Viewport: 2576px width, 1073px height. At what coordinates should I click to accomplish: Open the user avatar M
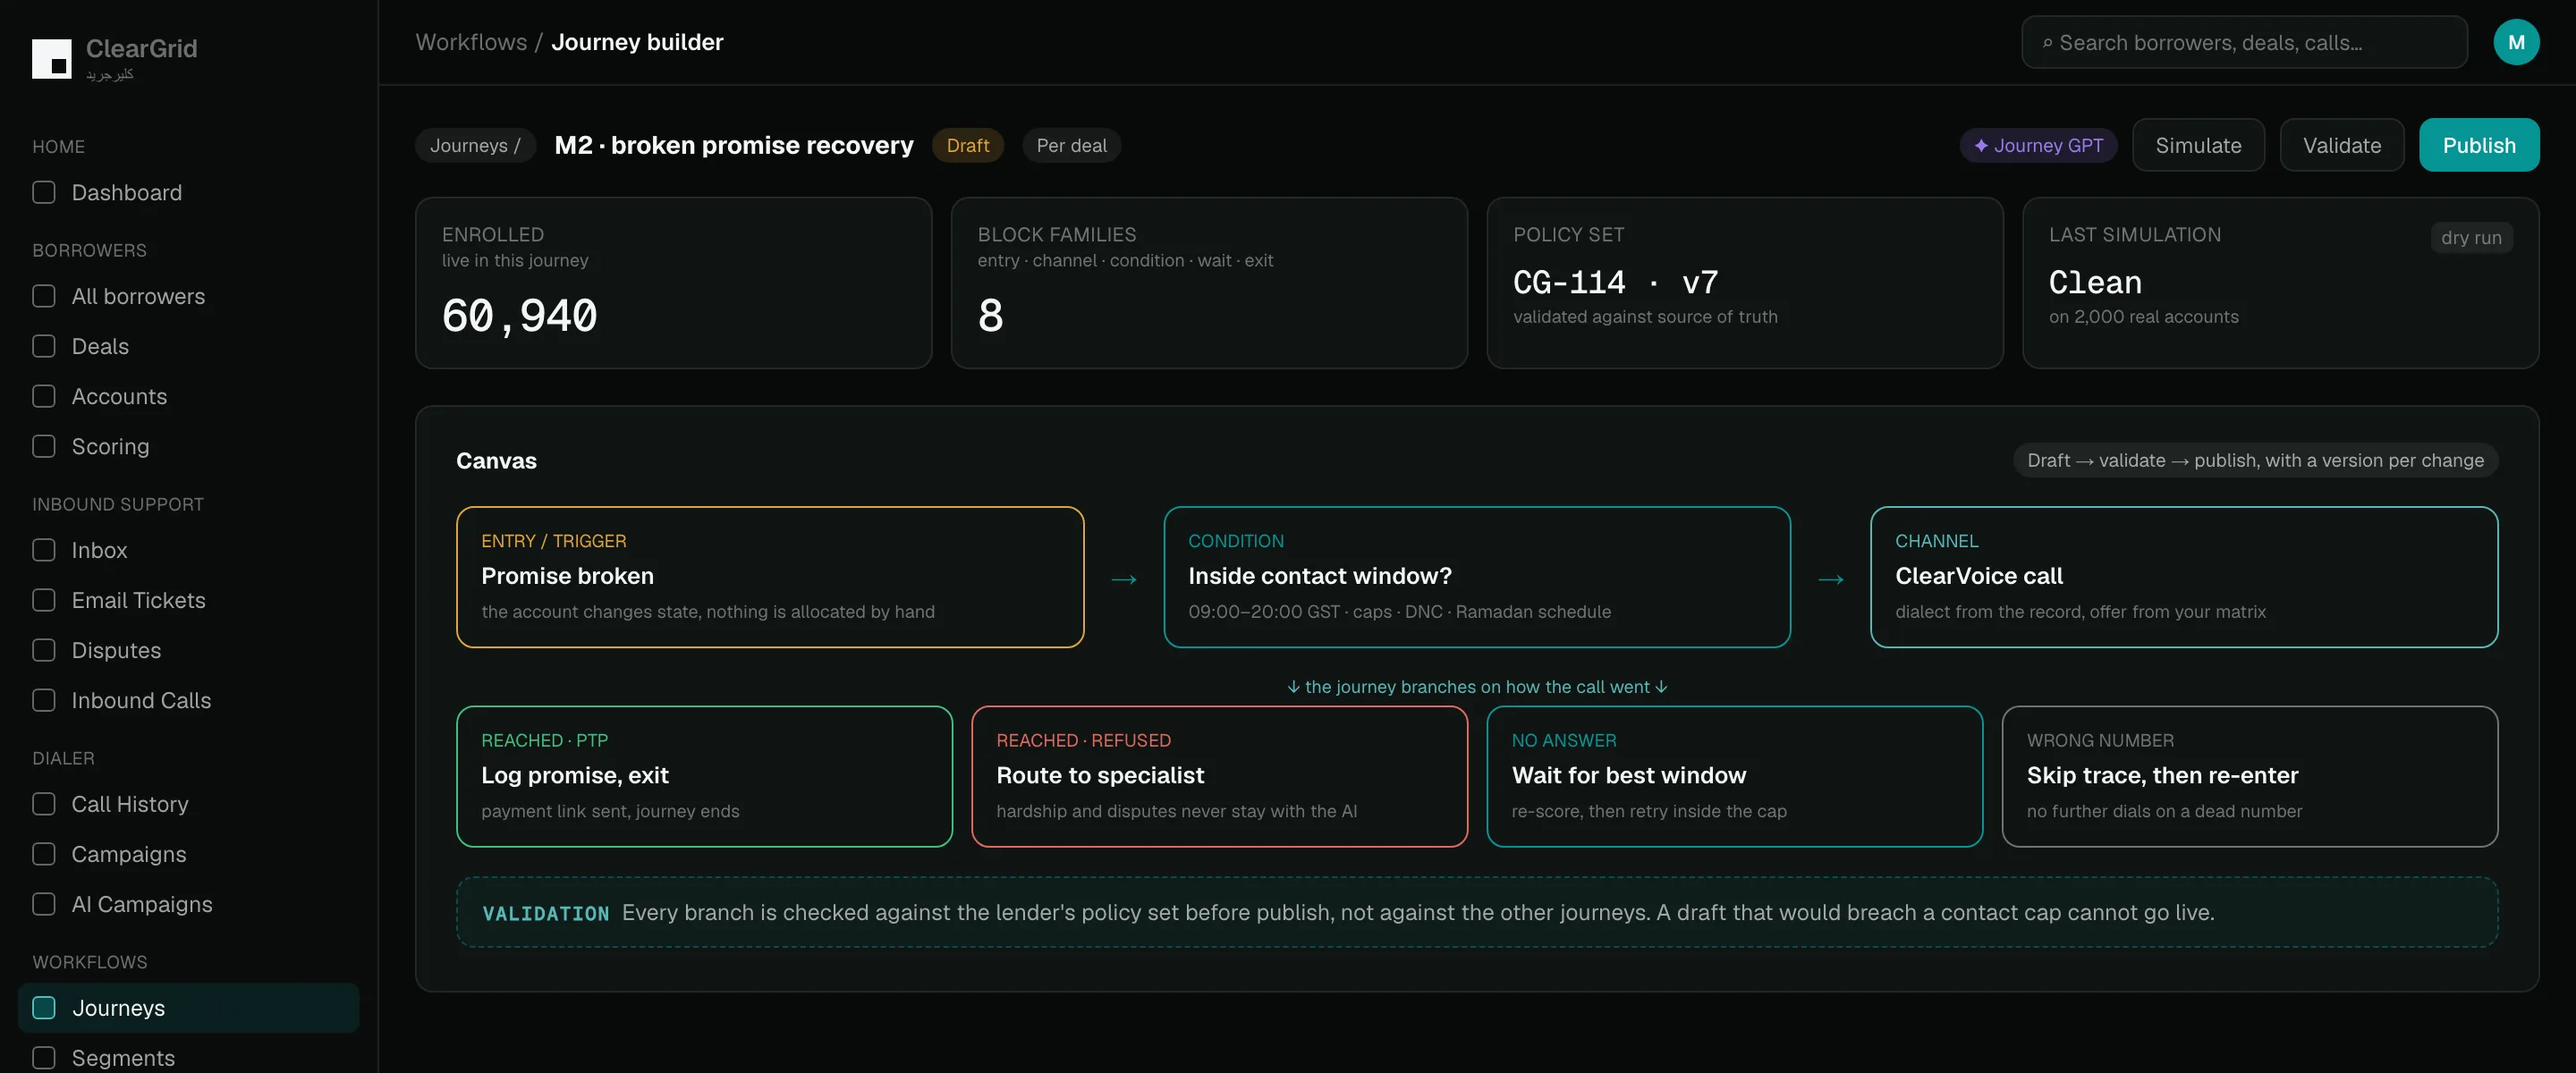click(x=2516, y=42)
